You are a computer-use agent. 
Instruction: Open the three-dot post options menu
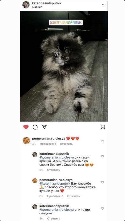[104, 5]
